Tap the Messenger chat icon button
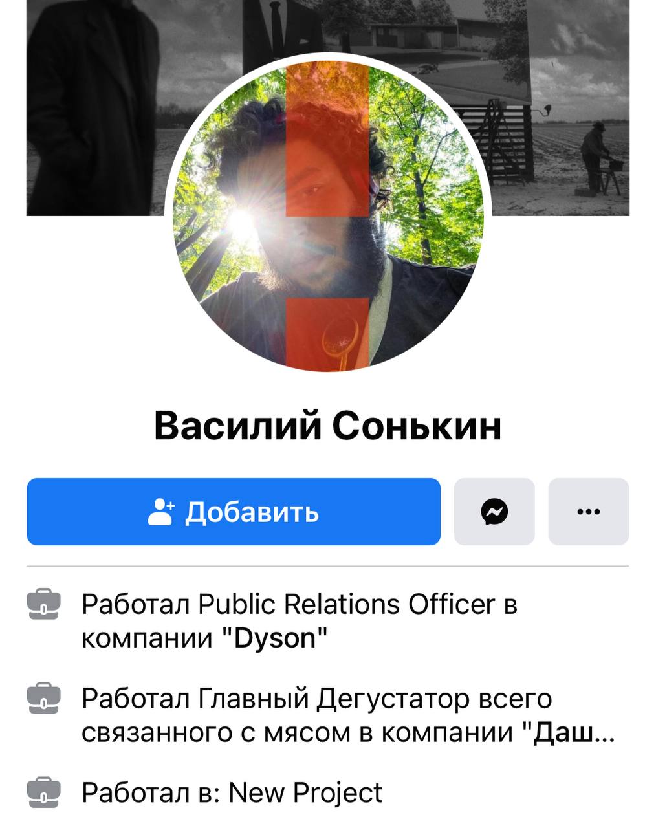 (494, 512)
